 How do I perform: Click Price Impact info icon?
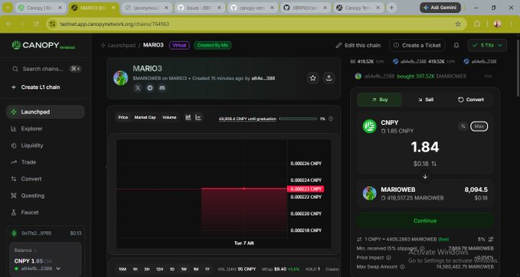(389, 257)
